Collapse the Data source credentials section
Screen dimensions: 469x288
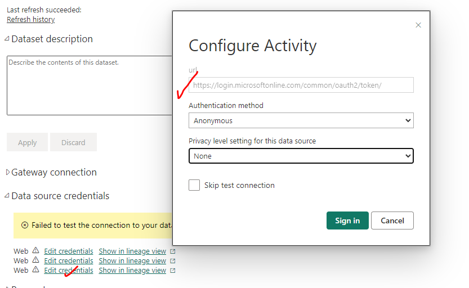(7, 196)
